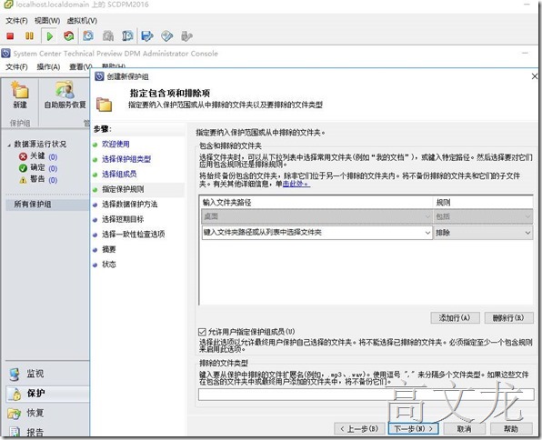Click the (0) count next to 确定

(53, 169)
